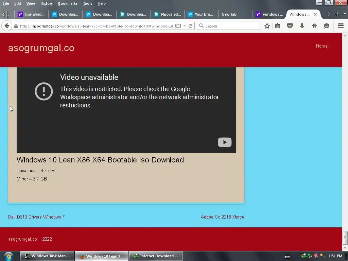Open the Bookmarks menu

coord(68,3)
